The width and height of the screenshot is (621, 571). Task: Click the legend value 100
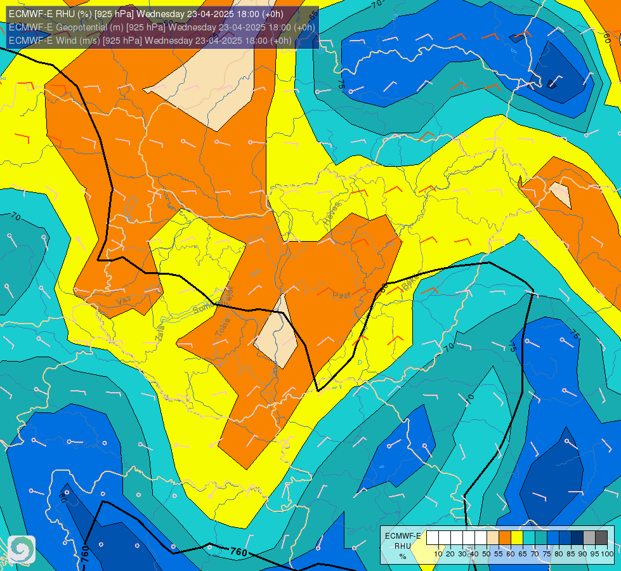[607, 554]
